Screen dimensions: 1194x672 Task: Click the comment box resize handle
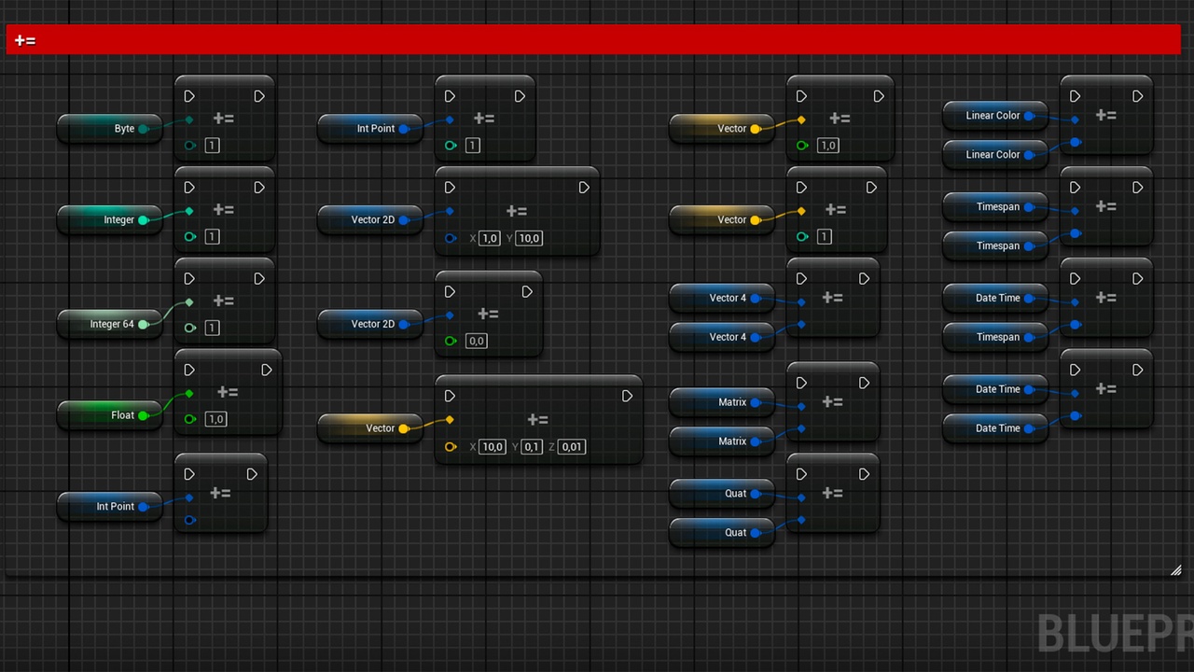click(1176, 570)
